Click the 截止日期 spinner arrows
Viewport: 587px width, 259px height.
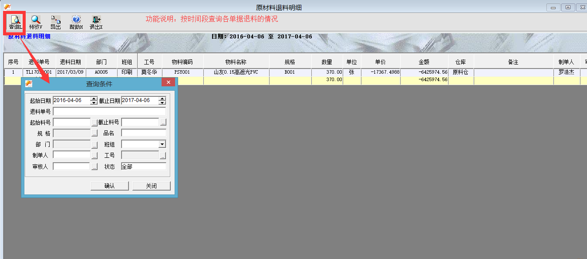pos(162,101)
